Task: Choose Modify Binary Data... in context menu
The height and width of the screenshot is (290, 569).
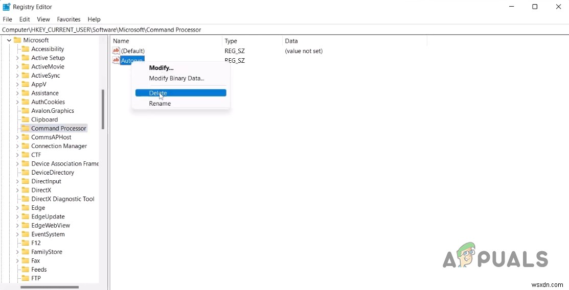Action: tap(180, 78)
